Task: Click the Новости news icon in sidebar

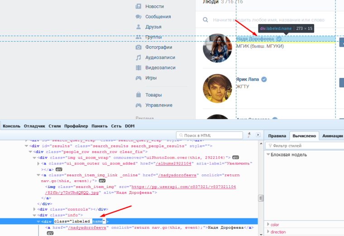Action: pyautogui.click(x=139, y=6)
